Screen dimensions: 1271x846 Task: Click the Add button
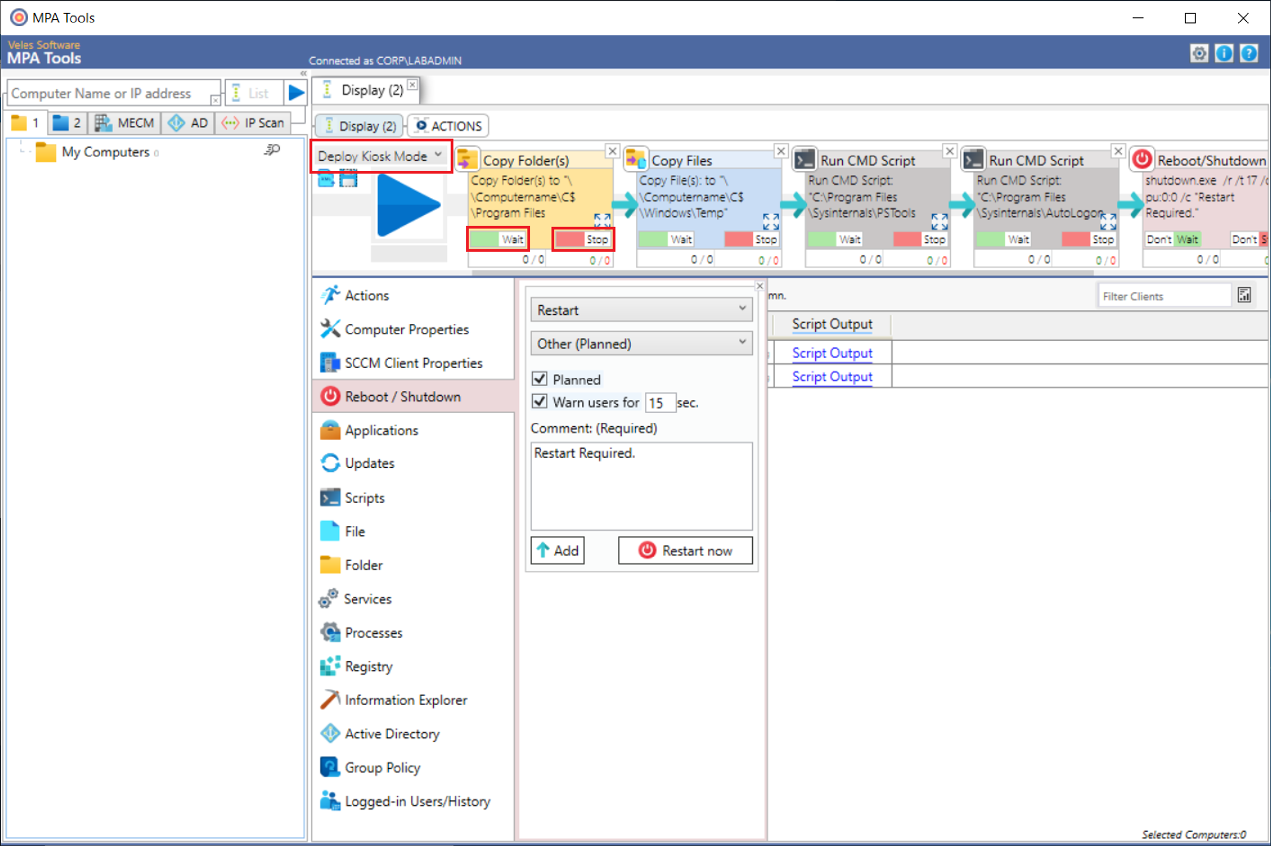[x=557, y=550]
